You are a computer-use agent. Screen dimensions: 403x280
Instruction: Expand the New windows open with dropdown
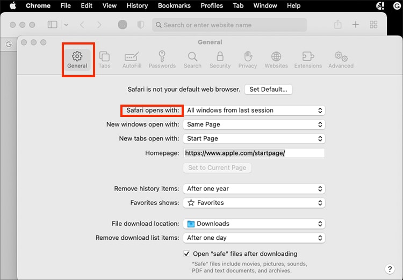(254, 124)
